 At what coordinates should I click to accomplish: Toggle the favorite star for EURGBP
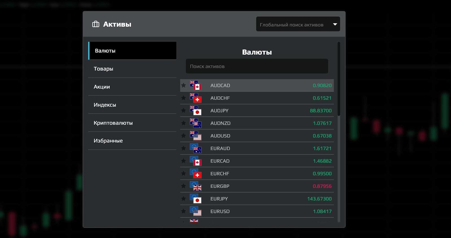pos(184,186)
